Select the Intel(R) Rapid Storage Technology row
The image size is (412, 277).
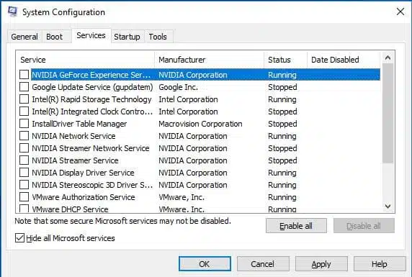200,99
